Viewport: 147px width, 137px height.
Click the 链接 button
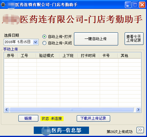click(28, 118)
